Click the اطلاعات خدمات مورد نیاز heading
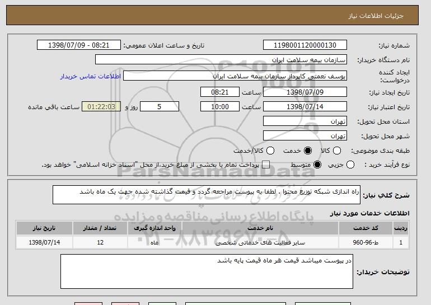Viewport: 431px width, 305px height. pyautogui.click(x=369, y=213)
